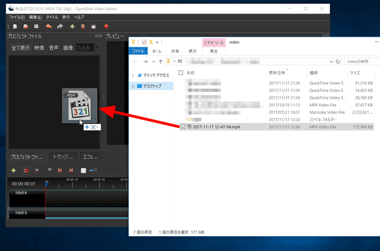Screen dimensions: 380x251
Task: Click the Undo arrow in OpenShot toolbar
Action: click(x=49, y=26)
